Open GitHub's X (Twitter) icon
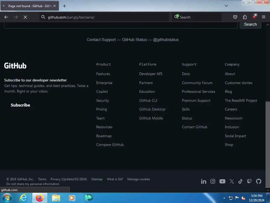The height and width of the screenshot is (203, 270). [x=232, y=181]
